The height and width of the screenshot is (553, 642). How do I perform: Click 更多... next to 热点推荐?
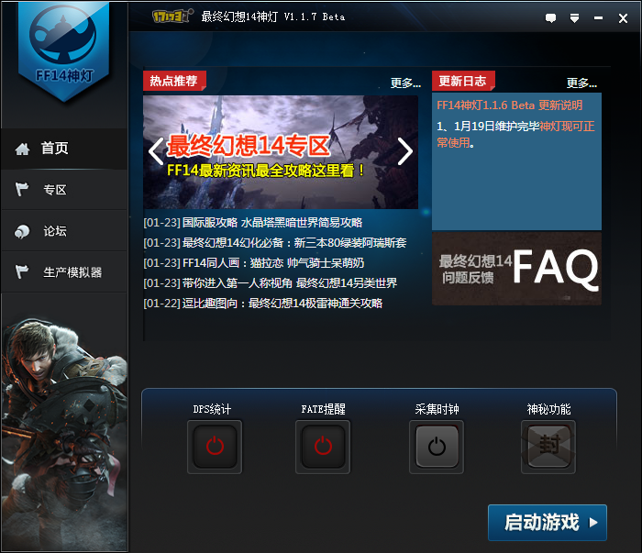(405, 83)
